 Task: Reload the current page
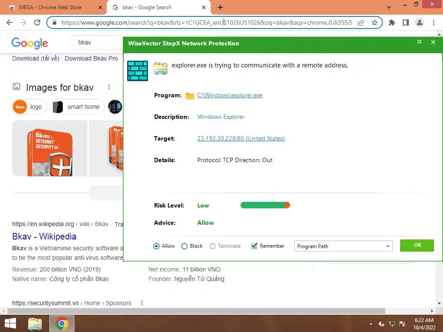pyautogui.click(x=37, y=22)
